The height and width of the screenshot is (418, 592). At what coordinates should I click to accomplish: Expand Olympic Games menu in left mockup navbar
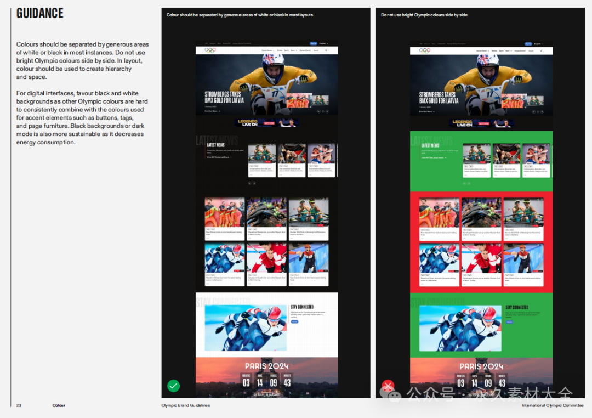point(268,50)
